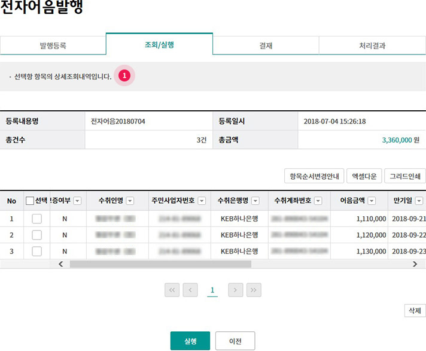Go to first page with double-left arrow
The width and height of the screenshot is (426, 351).
[x=172, y=290]
